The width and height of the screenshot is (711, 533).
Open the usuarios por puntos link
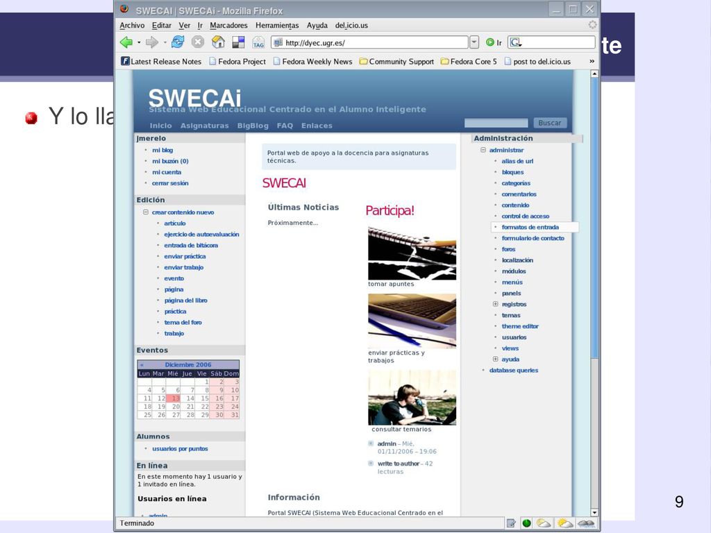(x=180, y=449)
